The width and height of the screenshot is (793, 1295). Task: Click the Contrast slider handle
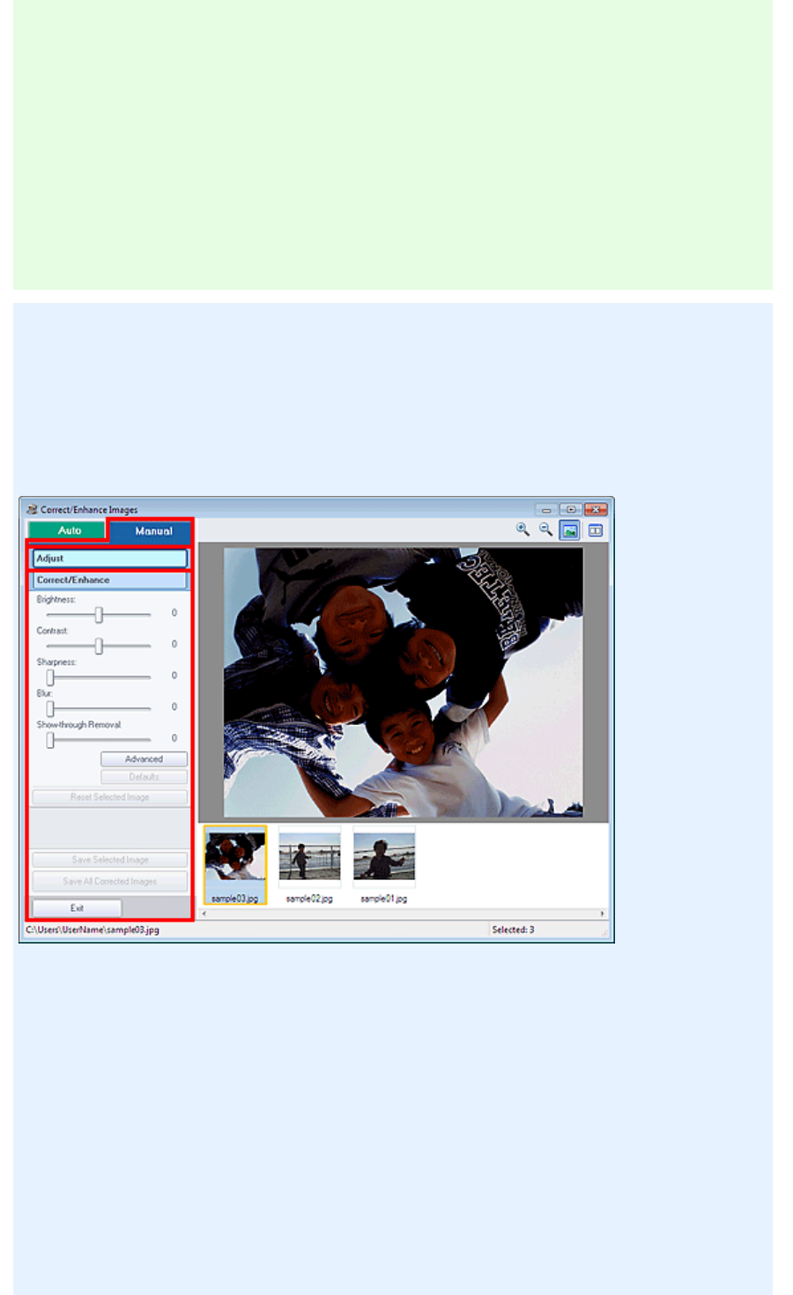coord(99,647)
